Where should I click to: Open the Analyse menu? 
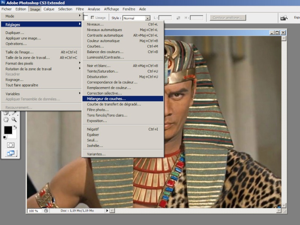point(94,9)
